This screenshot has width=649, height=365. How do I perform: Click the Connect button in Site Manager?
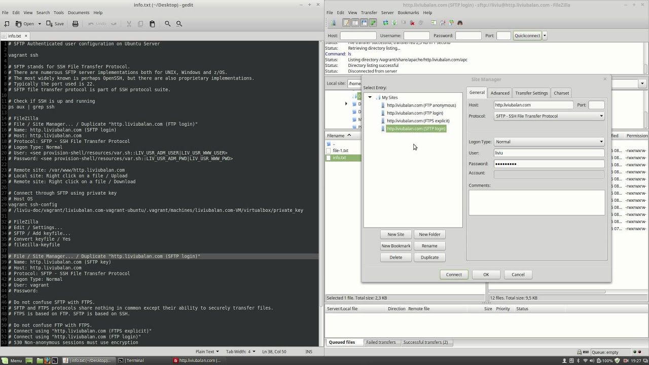(454, 275)
